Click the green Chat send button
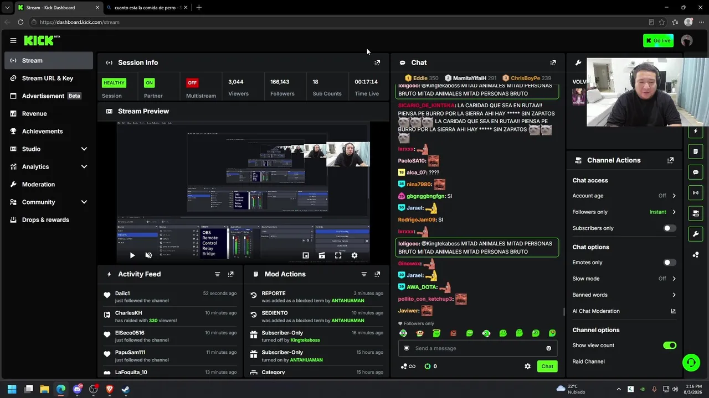The width and height of the screenshot is (709, 398). (547, 366)
